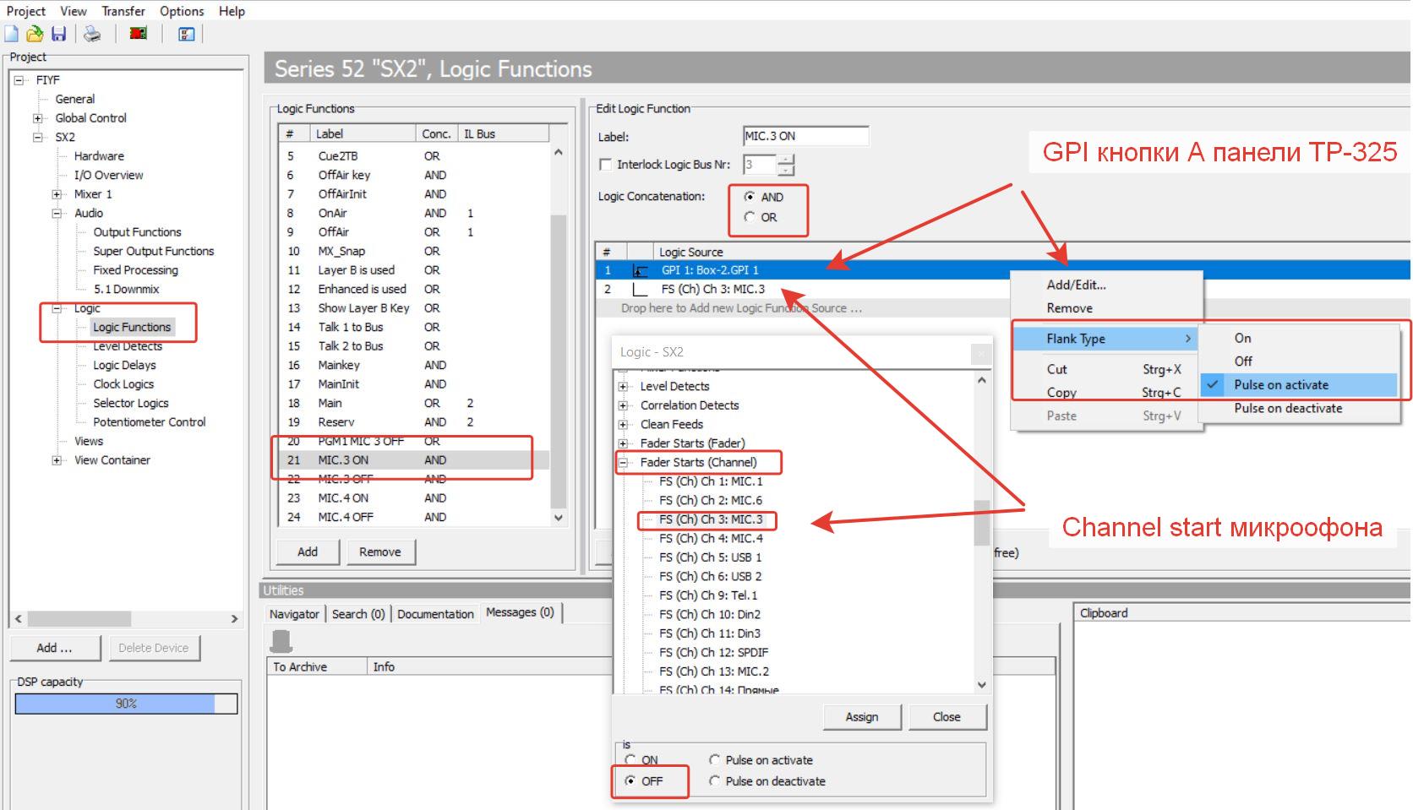Click the new project document icon
Image resolution: width=1413 pixels, height=810 pixels.
(12, 34)
